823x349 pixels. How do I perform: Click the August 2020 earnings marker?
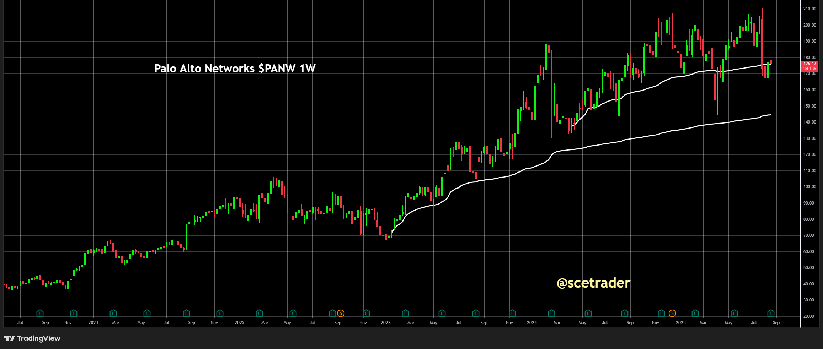[40, 313]
